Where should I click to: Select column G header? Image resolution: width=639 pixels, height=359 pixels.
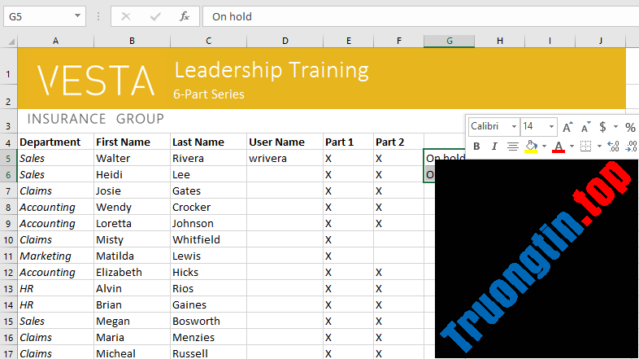[x=449, y=41]
